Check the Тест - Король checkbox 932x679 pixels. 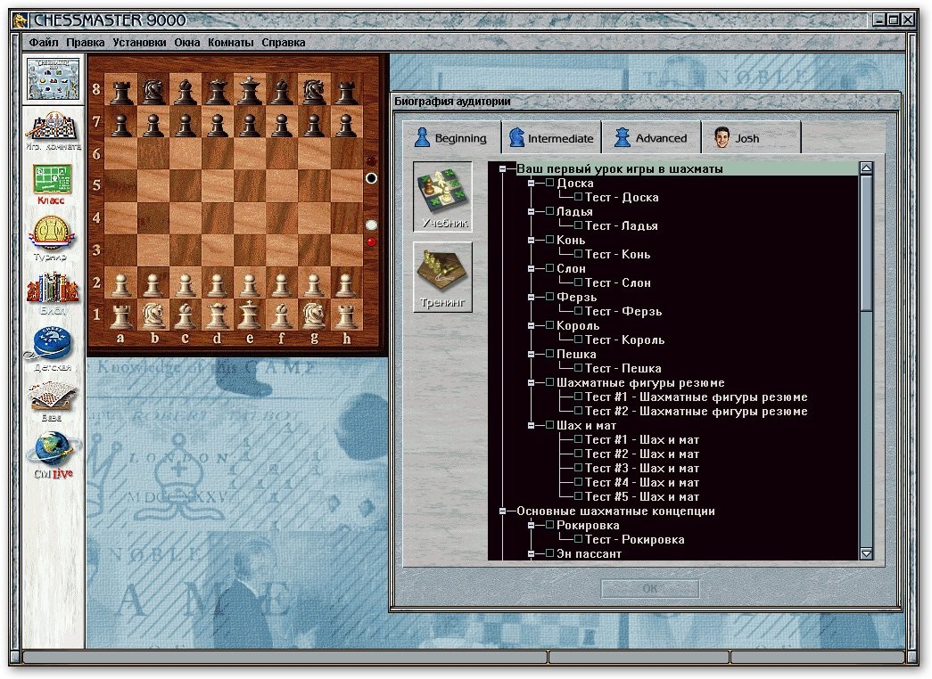coord(578,339)
